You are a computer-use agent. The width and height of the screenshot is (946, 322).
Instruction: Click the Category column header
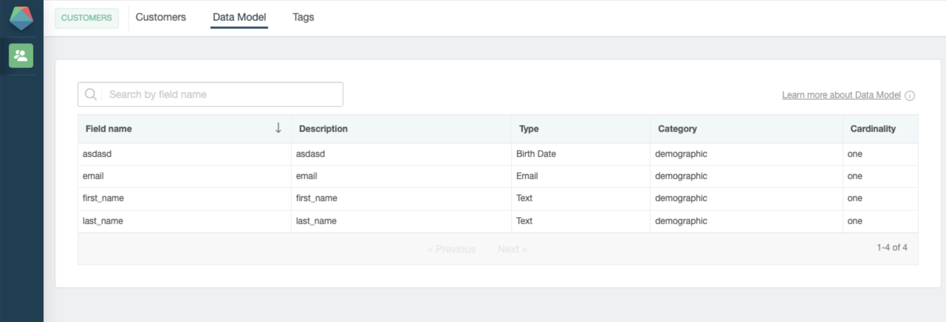click(747, 129)
